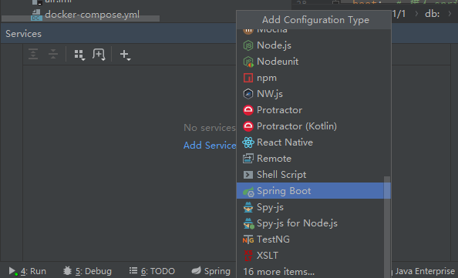Select Spring Boot configuration type

point(313,191)
